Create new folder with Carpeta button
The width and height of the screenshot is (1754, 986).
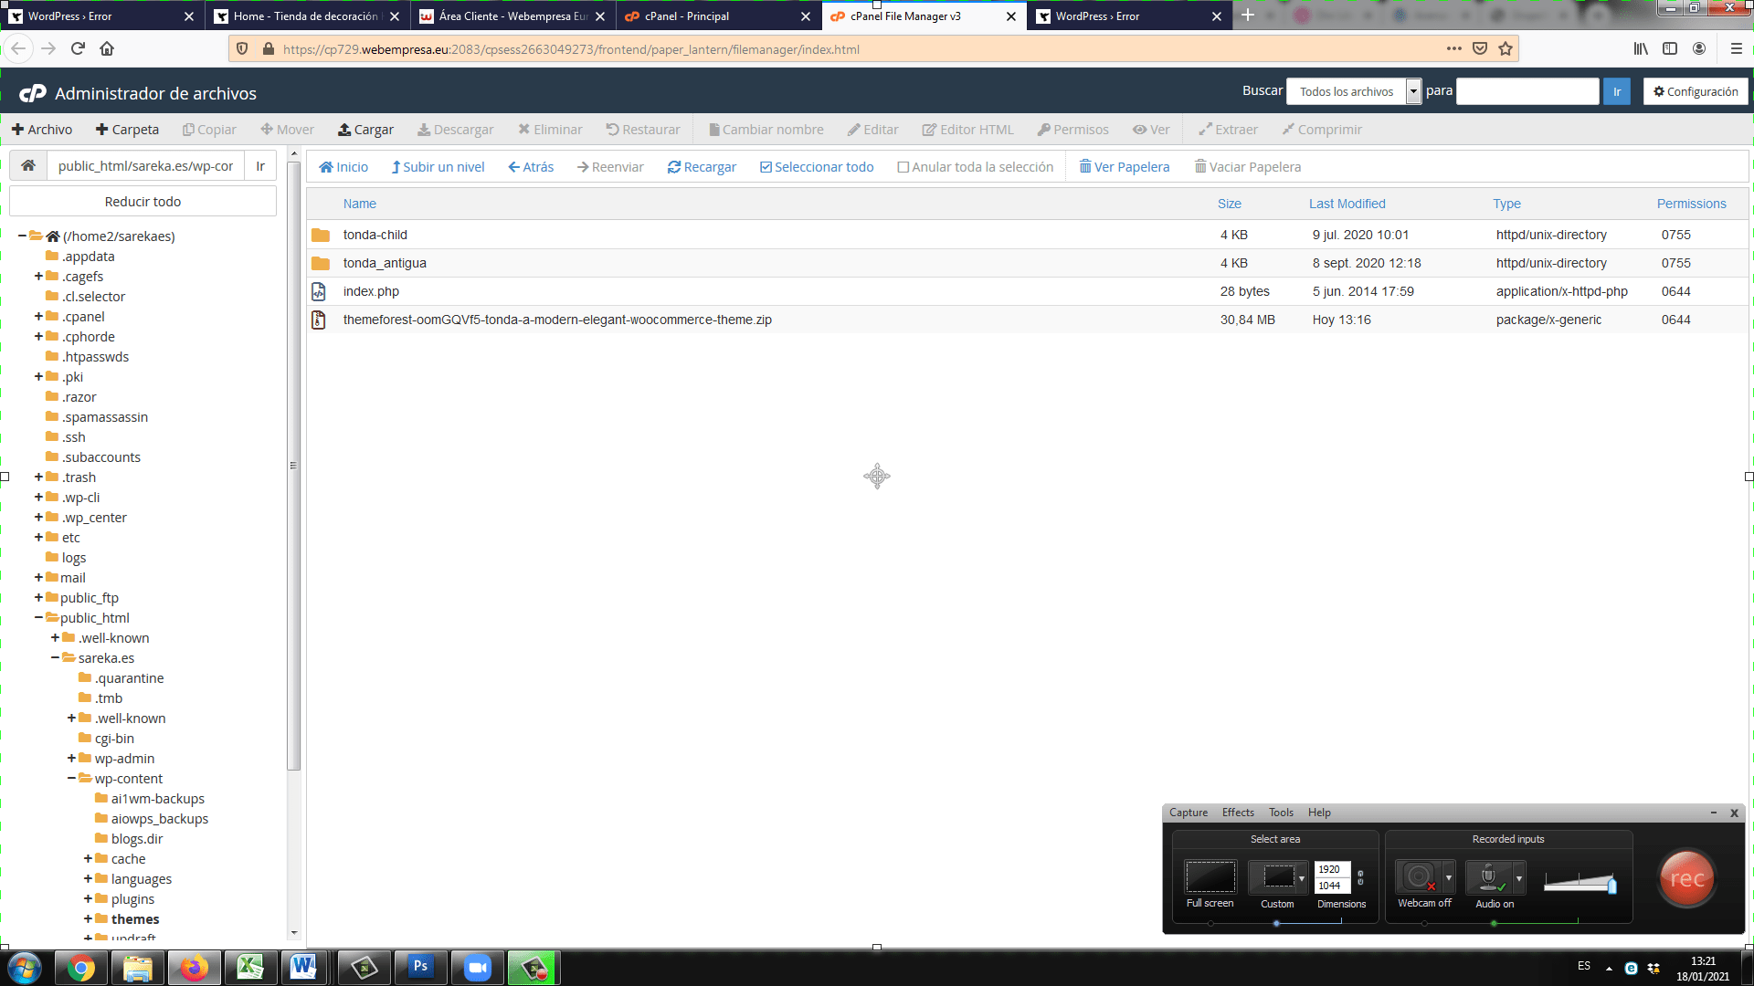pyautogui.click(x=127, y=130)
